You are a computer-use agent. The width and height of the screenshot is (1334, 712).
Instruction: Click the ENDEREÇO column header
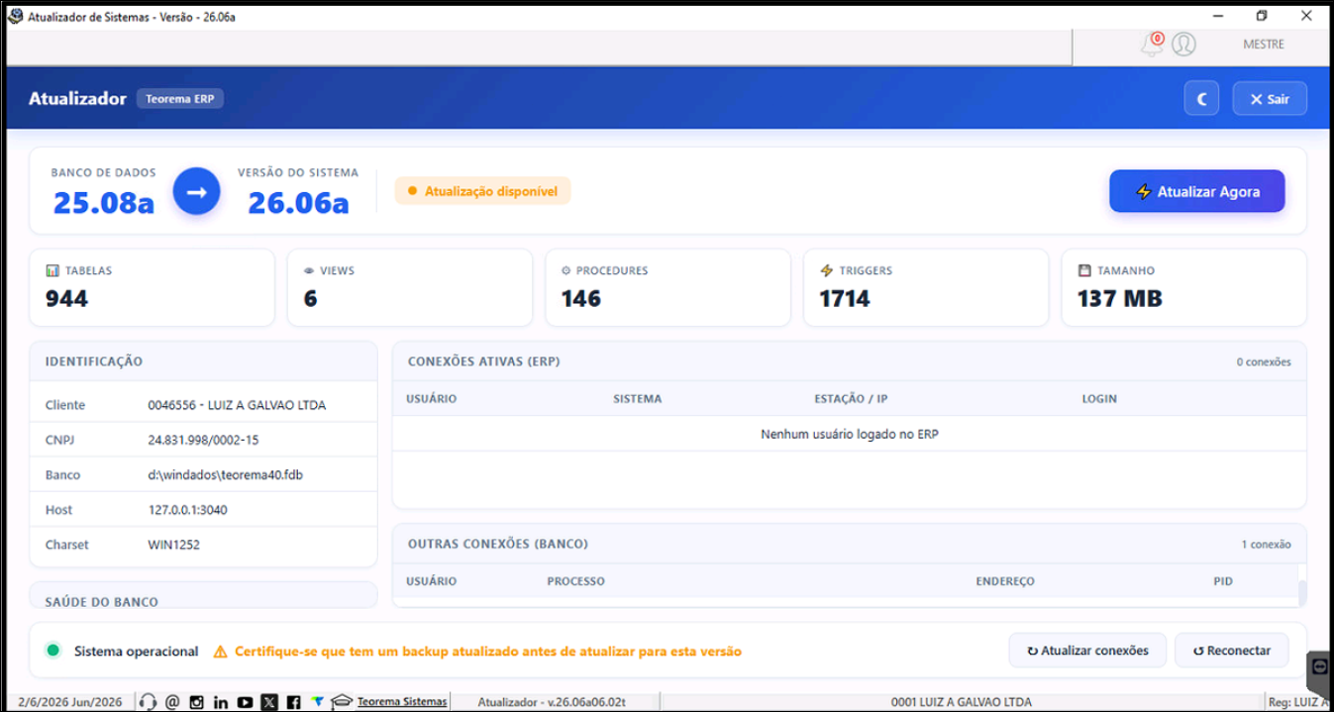tap(1005, 581)
